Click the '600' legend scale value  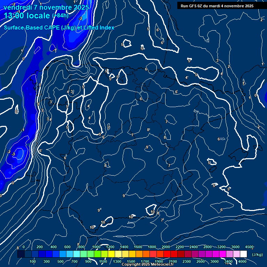pyautogui.click(x=67, y=247)
